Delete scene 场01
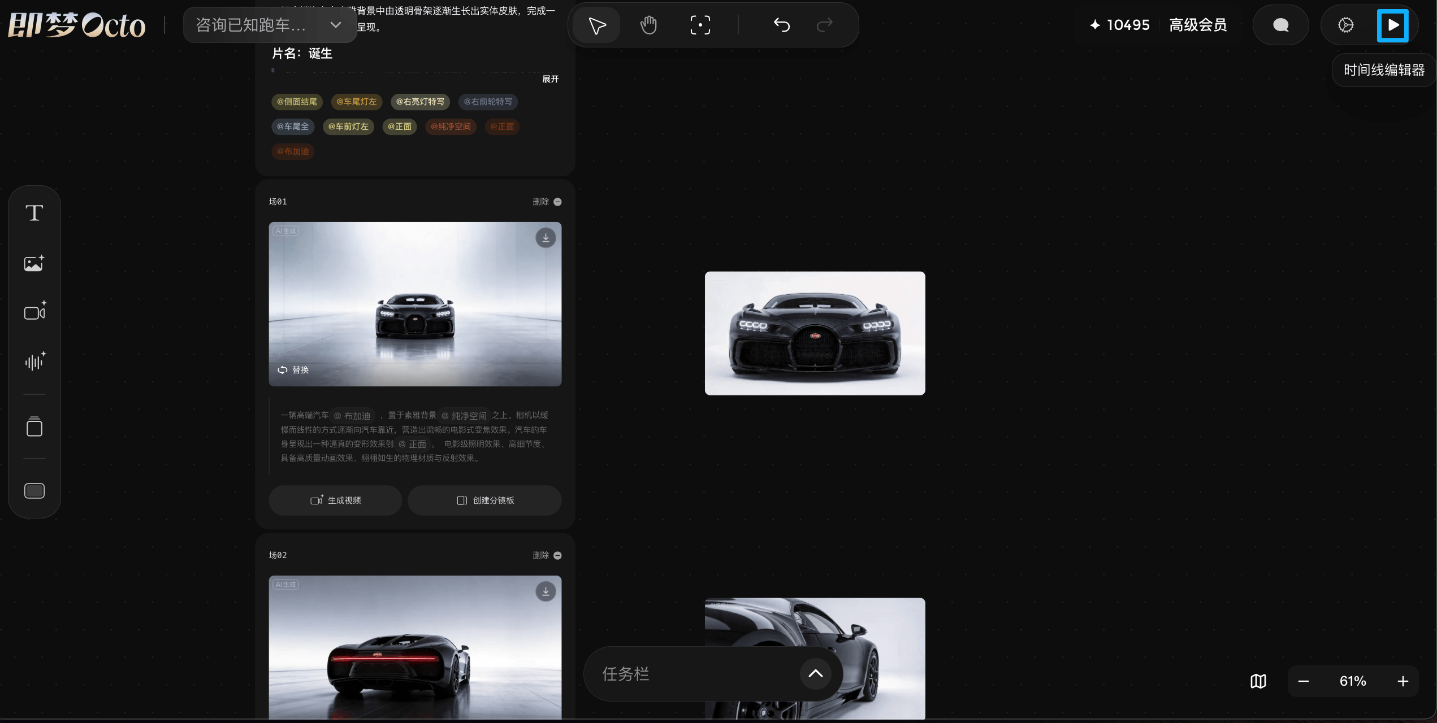This screenshot has width=1437, height=723. (x=547, y=202)
